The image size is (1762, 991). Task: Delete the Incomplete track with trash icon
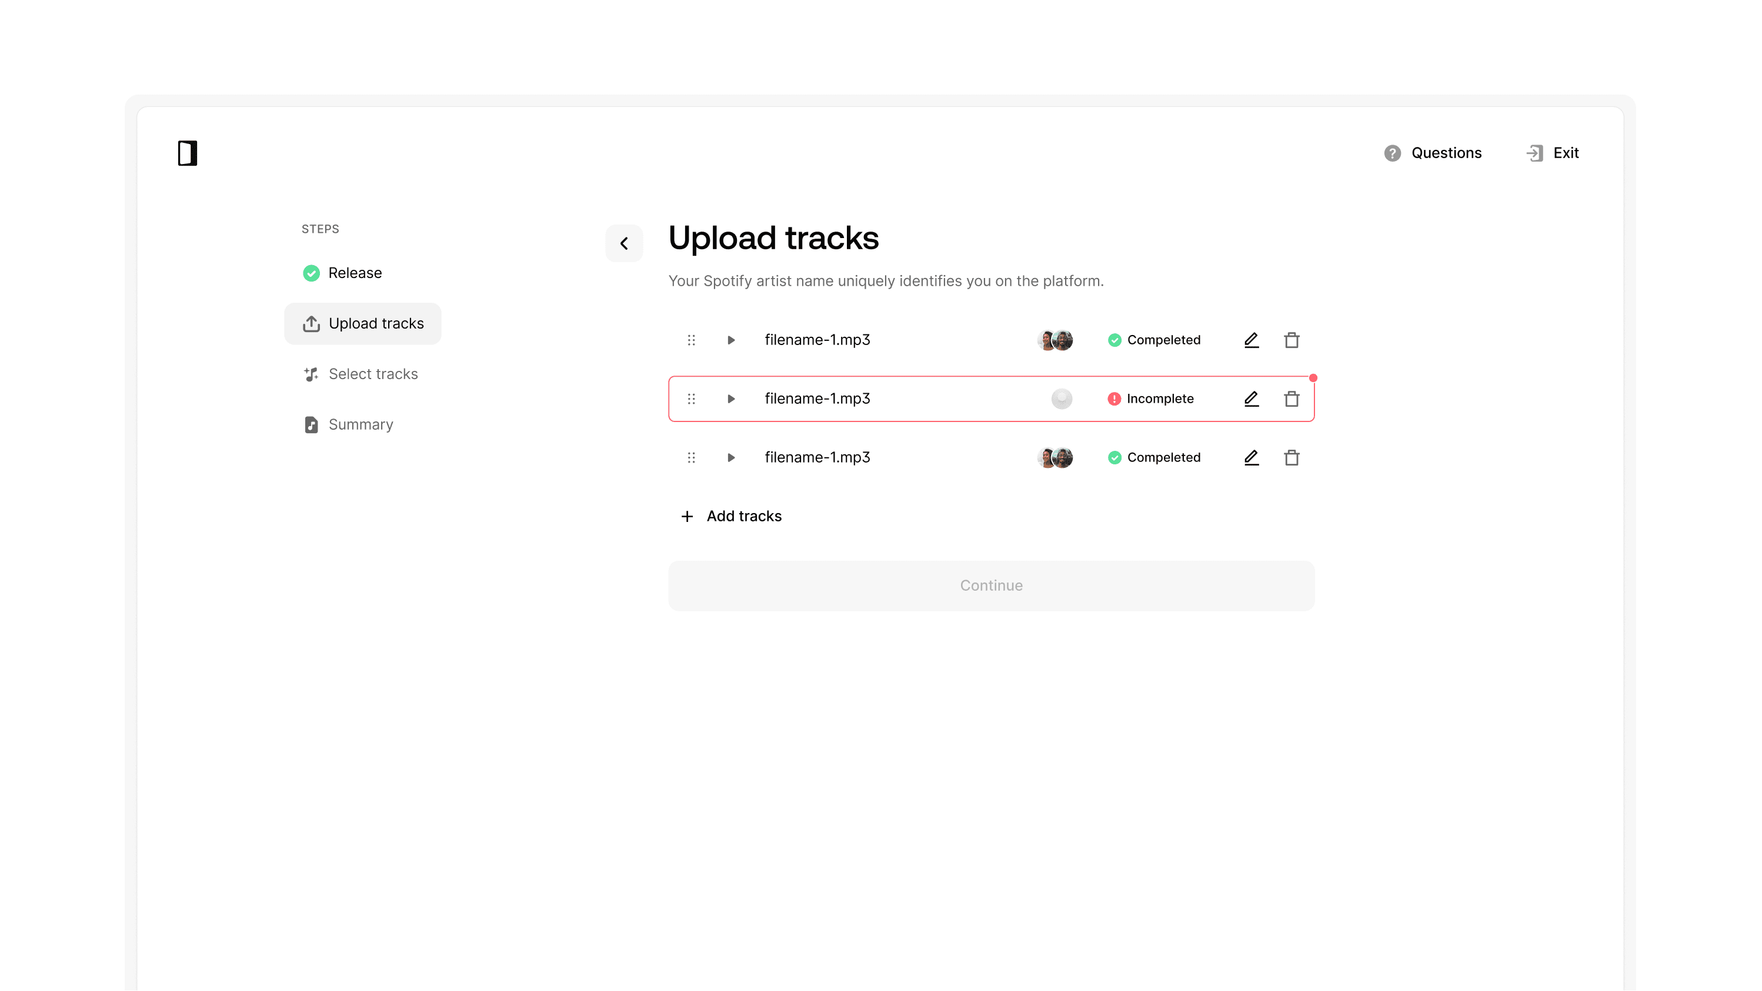pyautogui.click(x=1292, y=399)
